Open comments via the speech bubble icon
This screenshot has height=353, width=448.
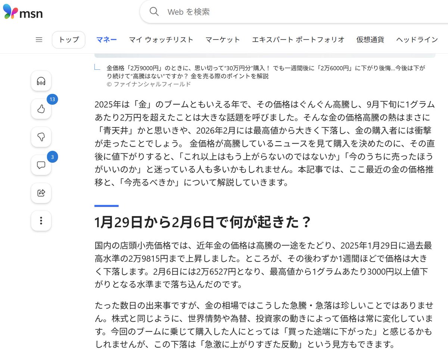(41, 165)
